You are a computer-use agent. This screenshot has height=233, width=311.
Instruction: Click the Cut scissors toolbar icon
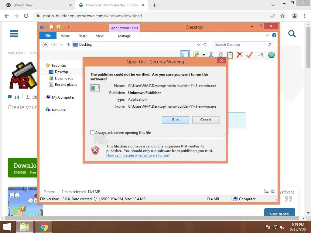[211, 55]
